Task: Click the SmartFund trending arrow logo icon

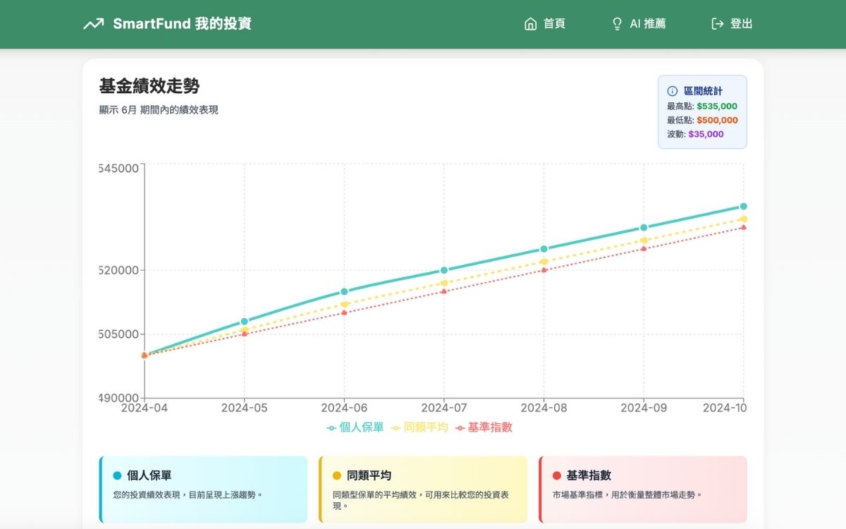Action: [x=94, y=23]
